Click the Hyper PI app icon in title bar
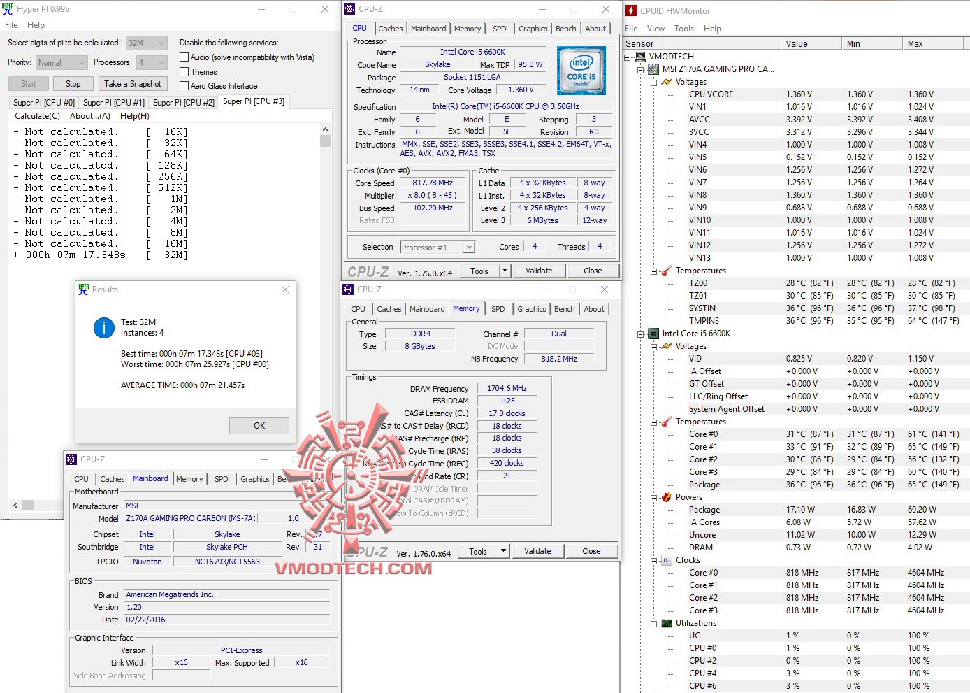Image resolution: width=970 pixels, height=693 pixels. click(x=8, y=9)
